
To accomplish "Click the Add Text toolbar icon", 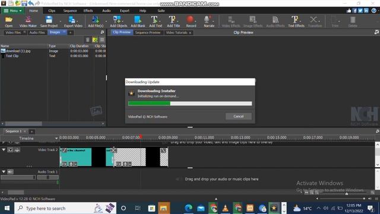I will 156,21.
